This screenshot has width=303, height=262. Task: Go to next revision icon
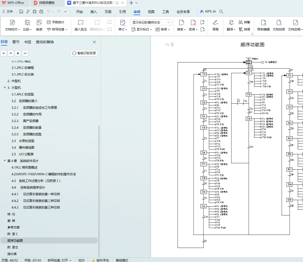tap(203, 29)
